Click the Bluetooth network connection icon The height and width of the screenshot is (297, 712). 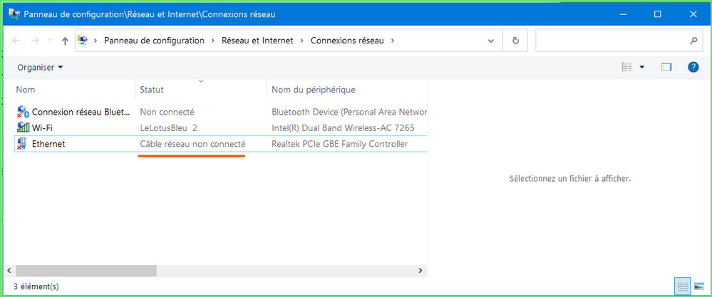tap(23, 112)
